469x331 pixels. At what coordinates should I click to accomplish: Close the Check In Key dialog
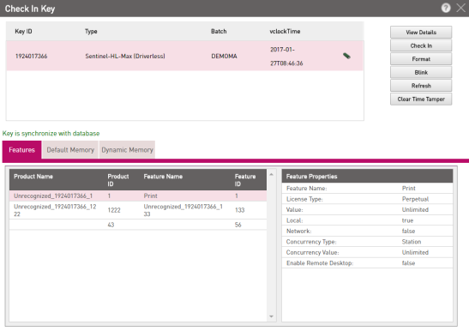pos(461,8)
